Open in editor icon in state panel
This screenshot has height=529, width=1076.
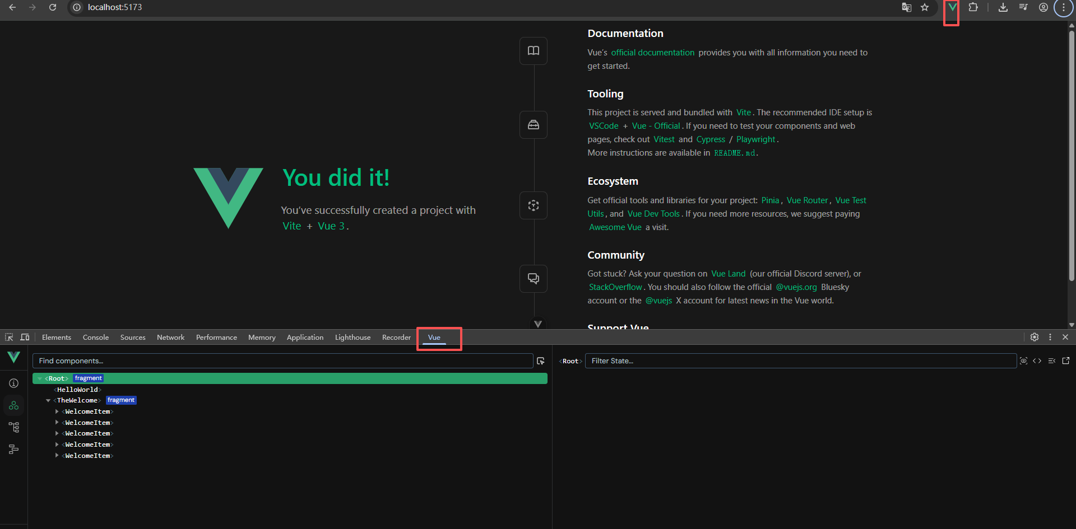(x=1066, y=361)
